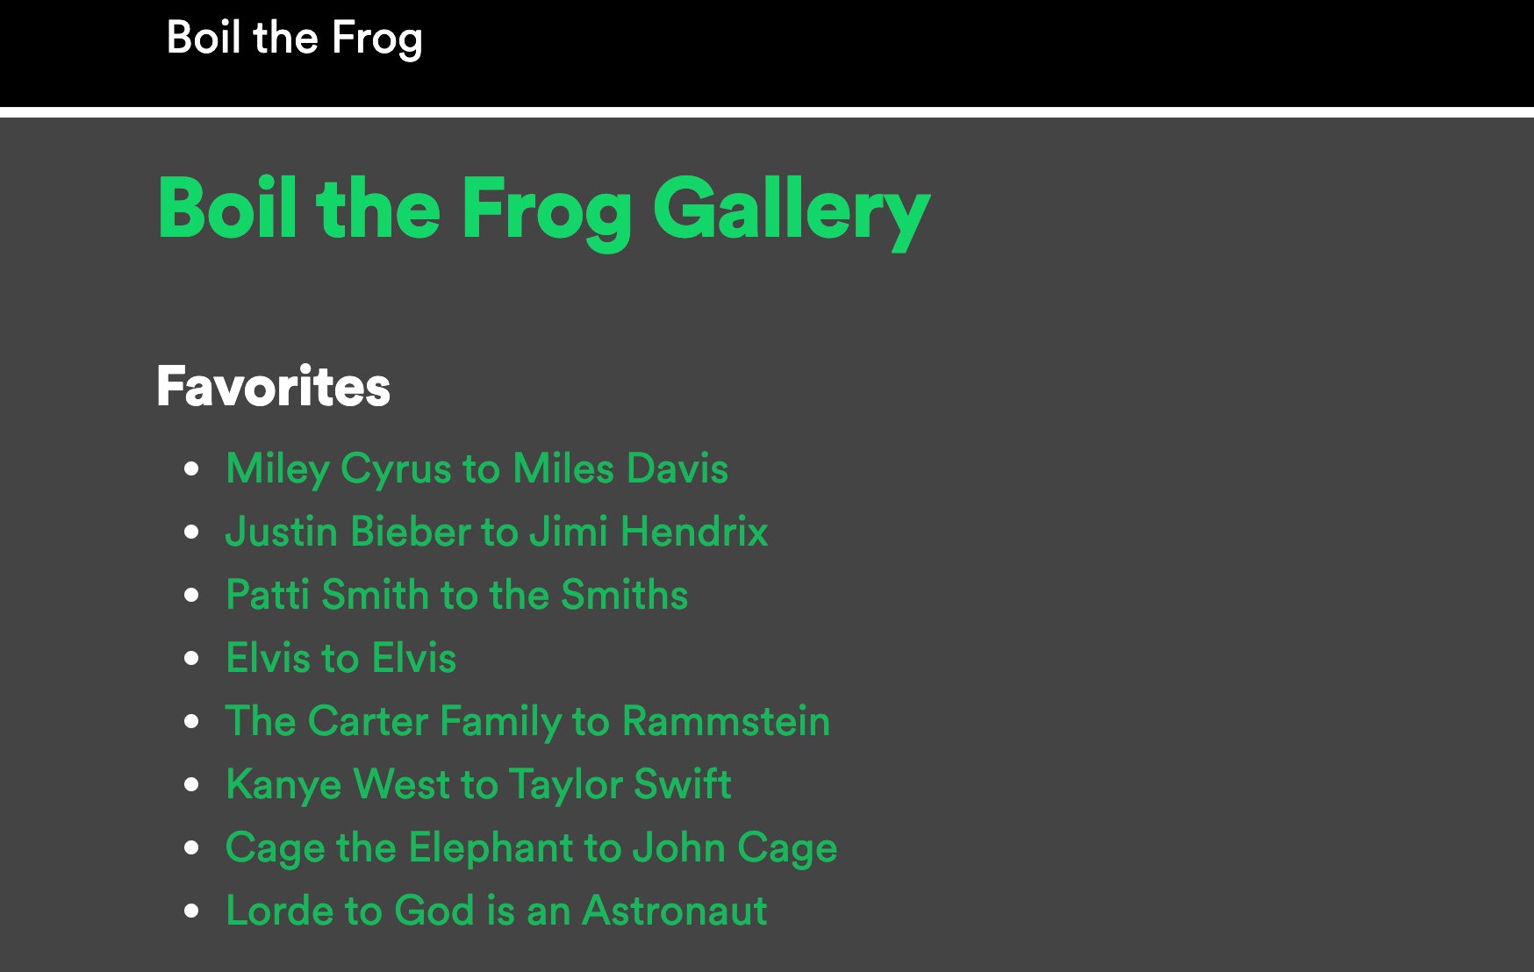Click the white divider line below header
This screenshot has height=972, width=1534.
(x=767, y=112)
